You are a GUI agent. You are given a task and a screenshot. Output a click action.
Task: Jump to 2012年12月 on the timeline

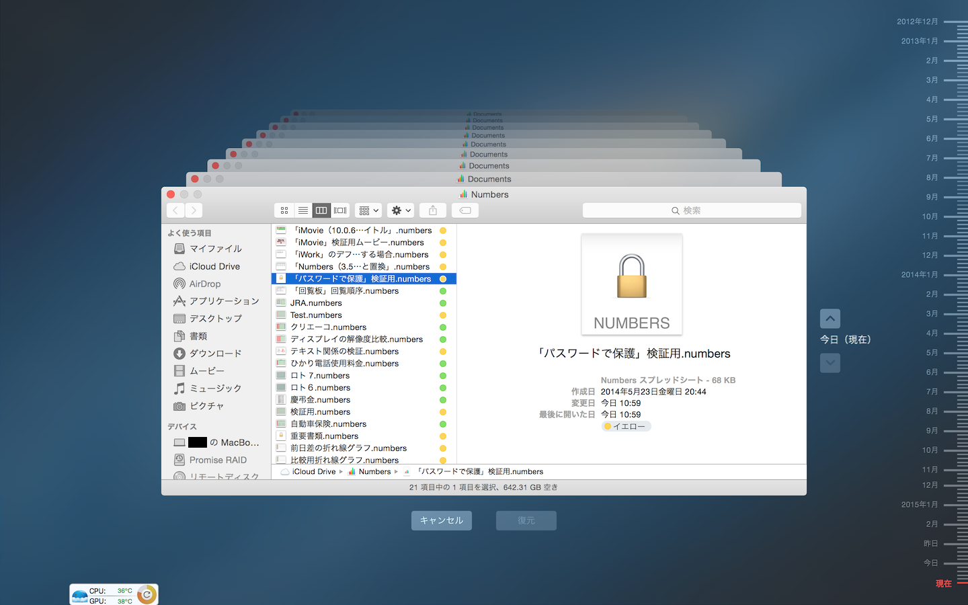tap(918, 22)
